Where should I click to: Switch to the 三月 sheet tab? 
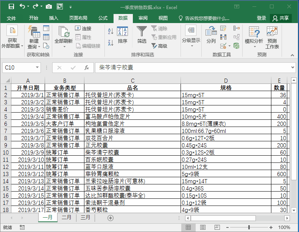point(85,217)
